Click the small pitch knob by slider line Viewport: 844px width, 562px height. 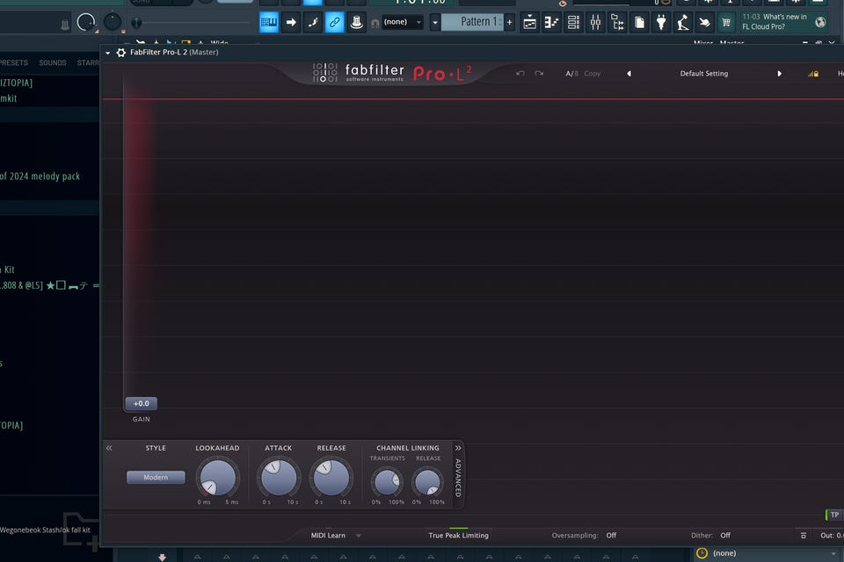click(x=137, y=23)
